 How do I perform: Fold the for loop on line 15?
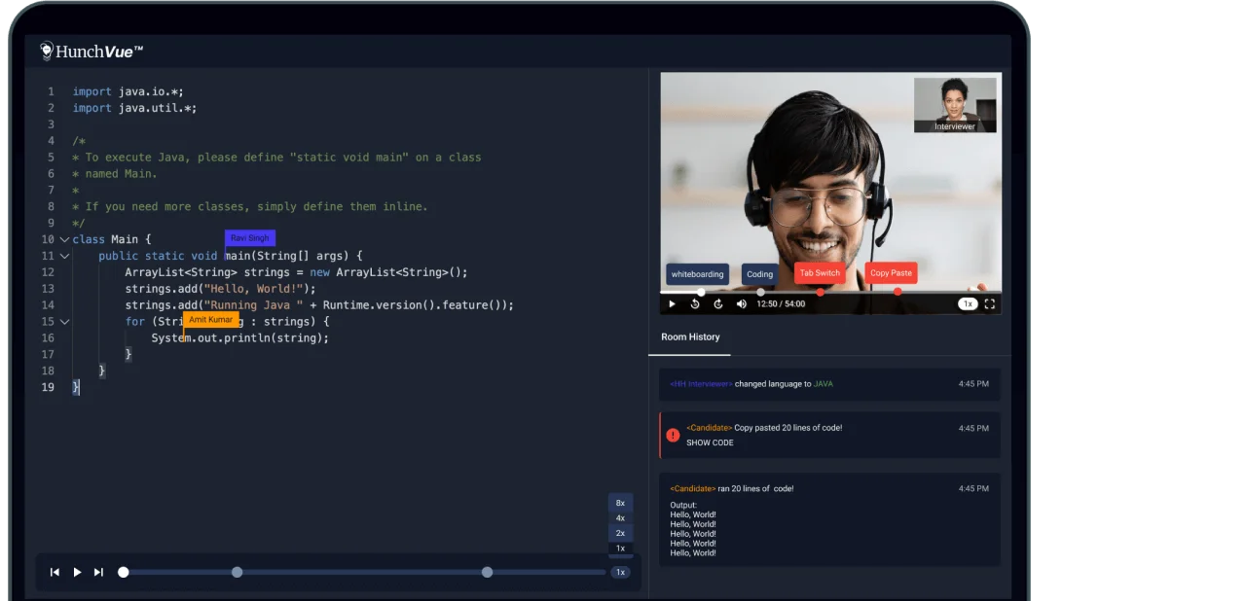[64, 322]
